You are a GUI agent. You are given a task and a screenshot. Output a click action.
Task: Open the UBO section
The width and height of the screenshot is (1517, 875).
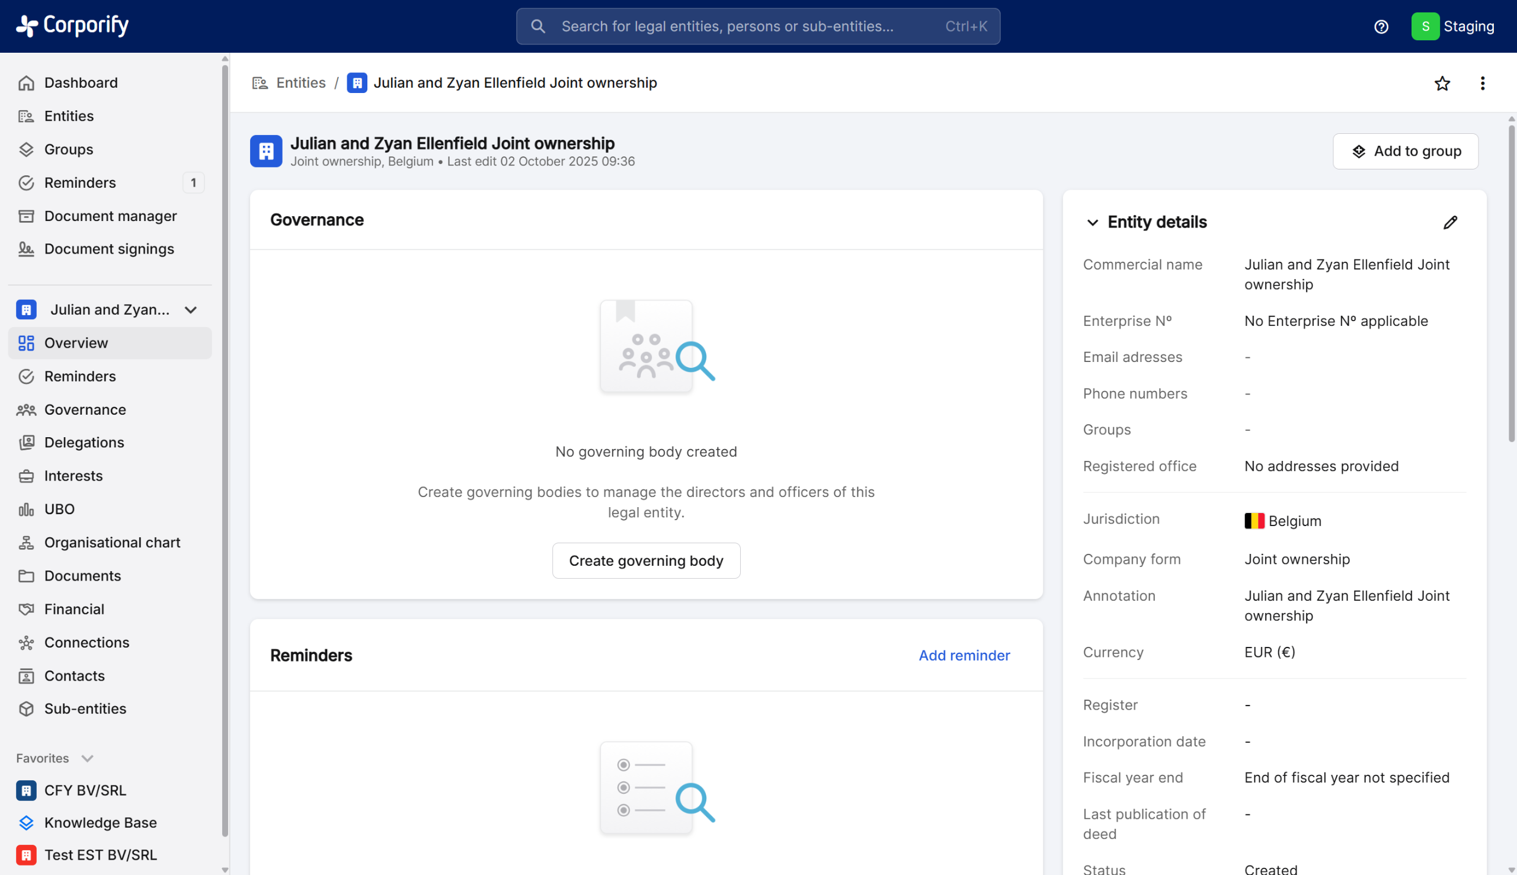(59, 509)
